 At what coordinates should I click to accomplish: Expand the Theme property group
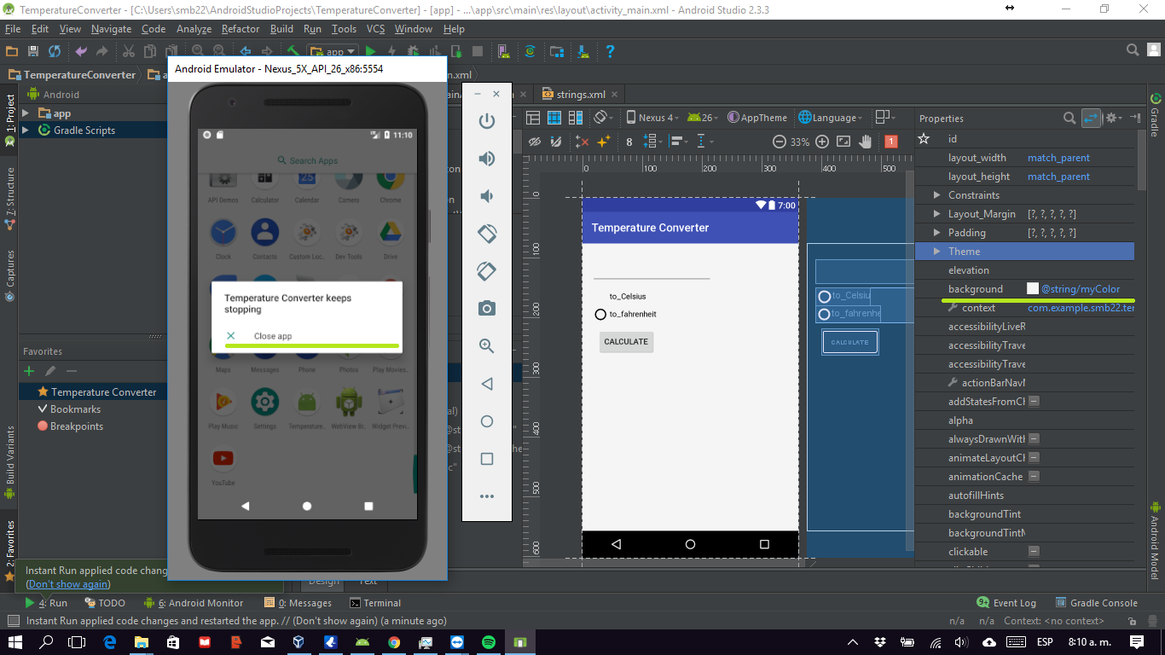pos(937,252)
